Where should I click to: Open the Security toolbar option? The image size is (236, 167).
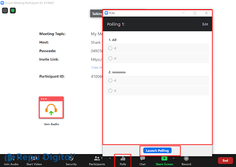(x=71, y=161)
